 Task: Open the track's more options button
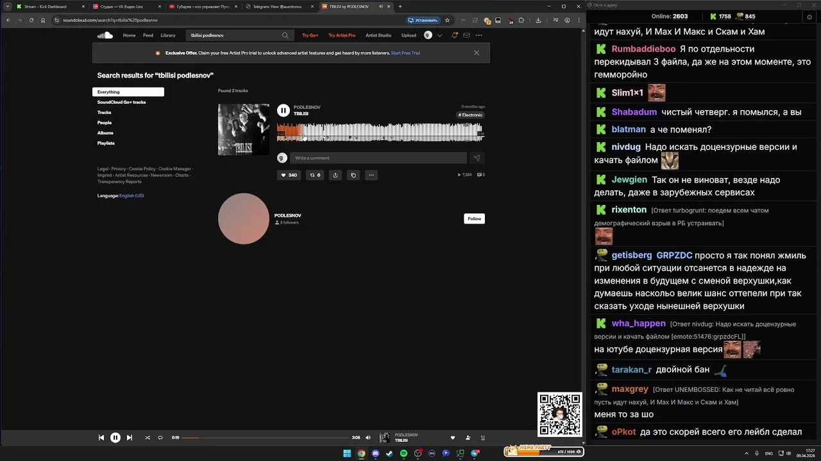click(371, 175)
